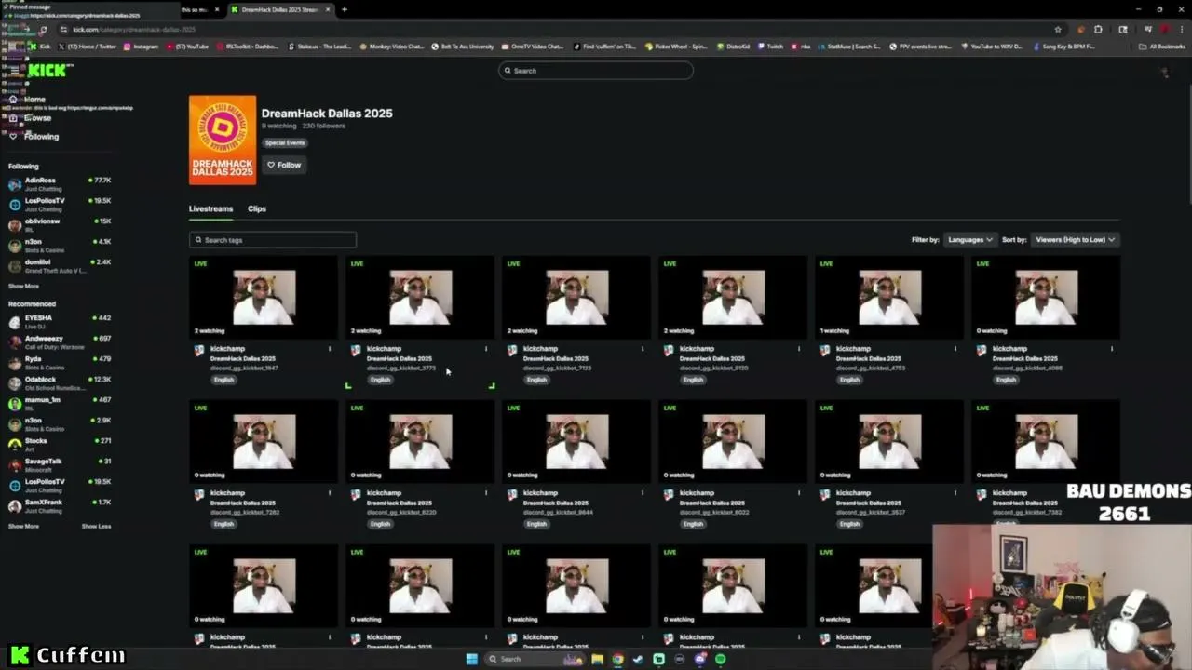This screenshot has width=1192, height=670.
Task: Open a new browser tab
Action: click(345, 9)
